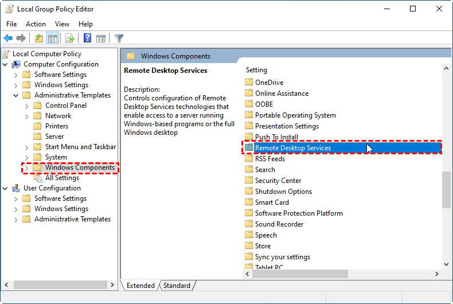Open the View menu
Image resolution: width=453 pixels, height=304 pixels.
[x=62, y=24]
